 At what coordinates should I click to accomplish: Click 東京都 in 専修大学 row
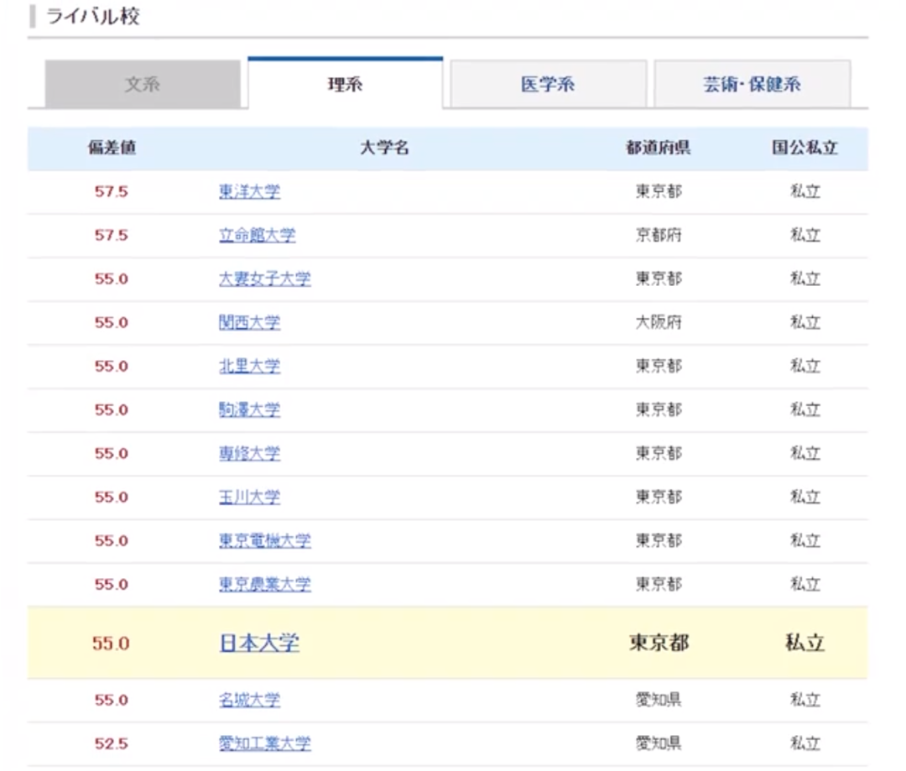coord(659,453)
